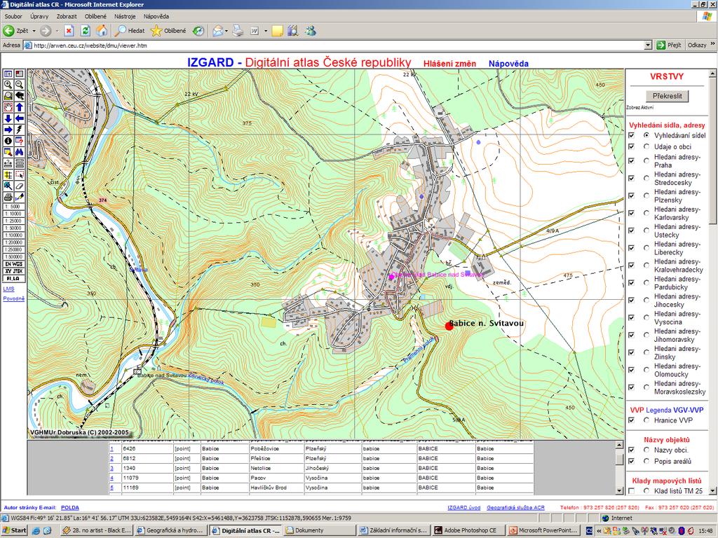Screen dimensions: 718x538
Task: Select Udaje o obci radio button
Action: coord(646,146)
